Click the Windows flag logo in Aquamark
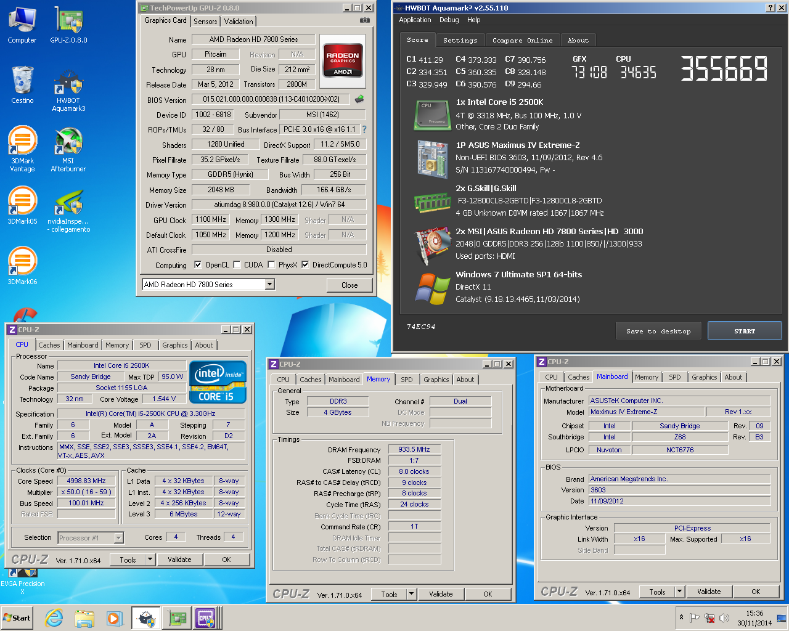This screenshot has width=789, height=631. [432, 288]
